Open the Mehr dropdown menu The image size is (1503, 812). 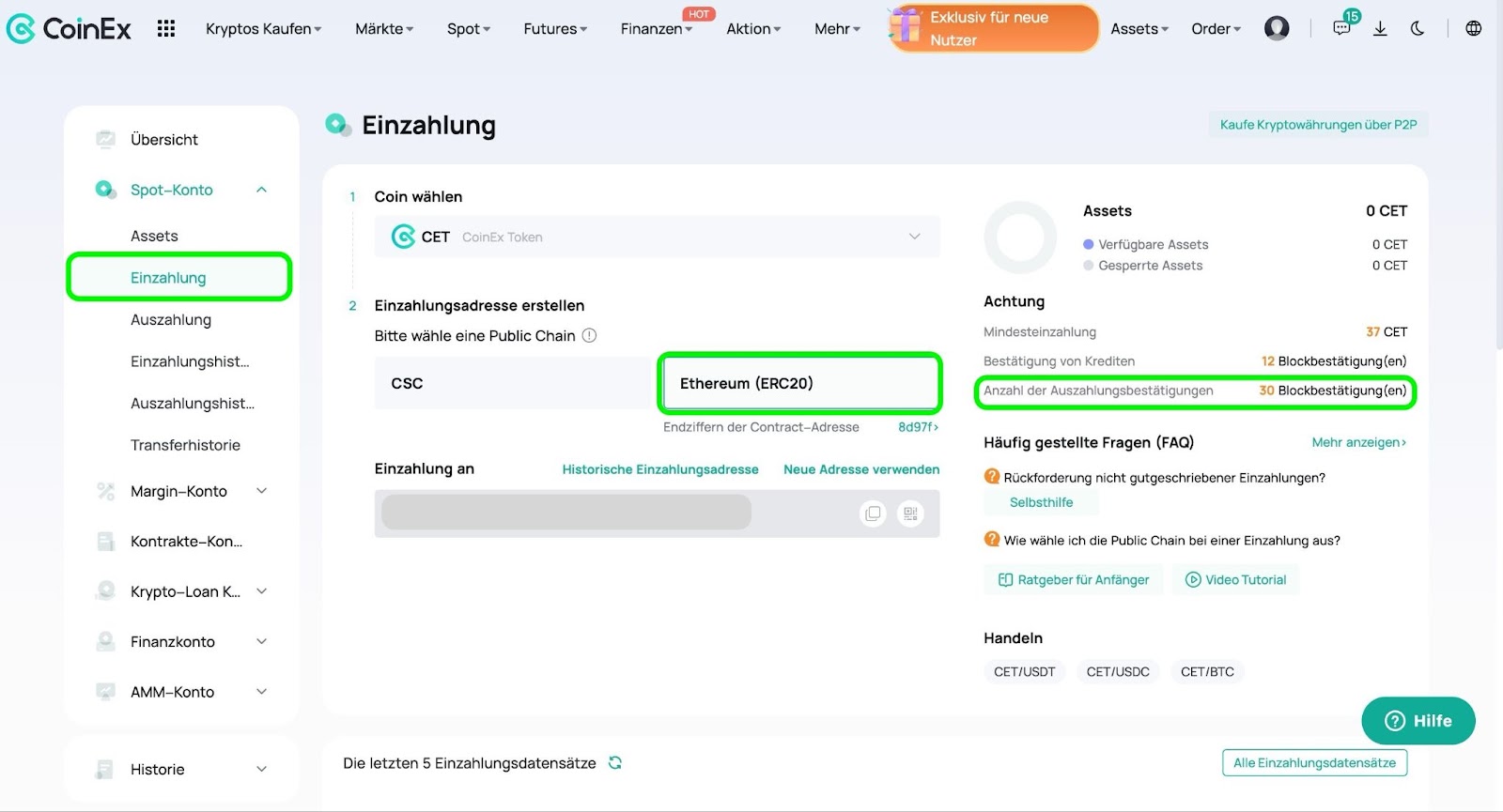[837, 29]
